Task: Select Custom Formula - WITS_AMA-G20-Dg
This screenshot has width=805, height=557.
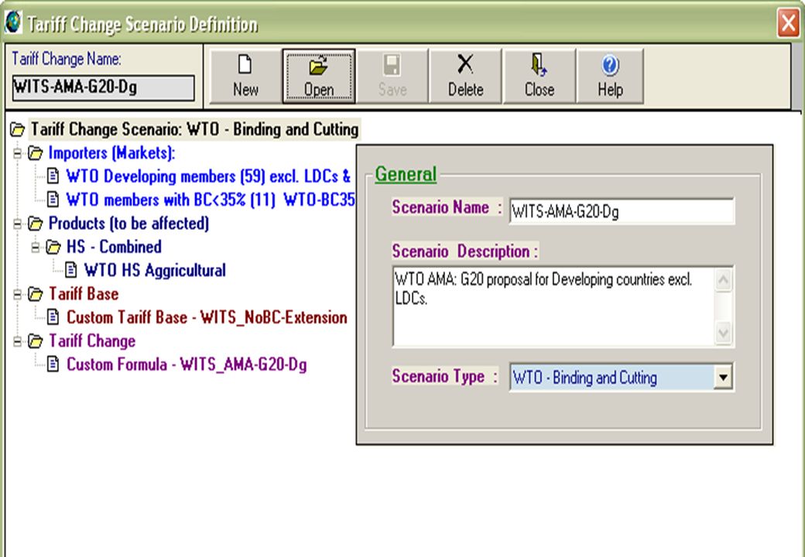Action: pos(187,364)
